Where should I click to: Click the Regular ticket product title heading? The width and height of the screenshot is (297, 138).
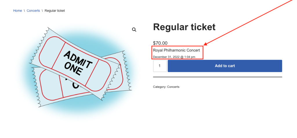pyautogui.click(x=184, y=27)
